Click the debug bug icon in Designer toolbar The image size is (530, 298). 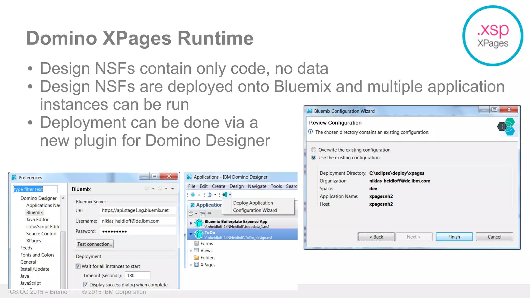tap(210, 195)
